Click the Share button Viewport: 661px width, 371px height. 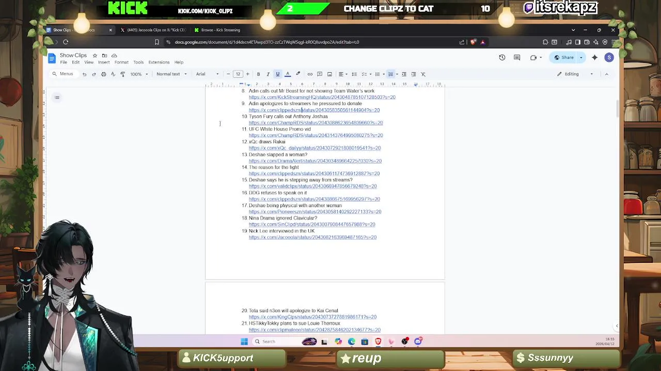(x=564, y=58)
